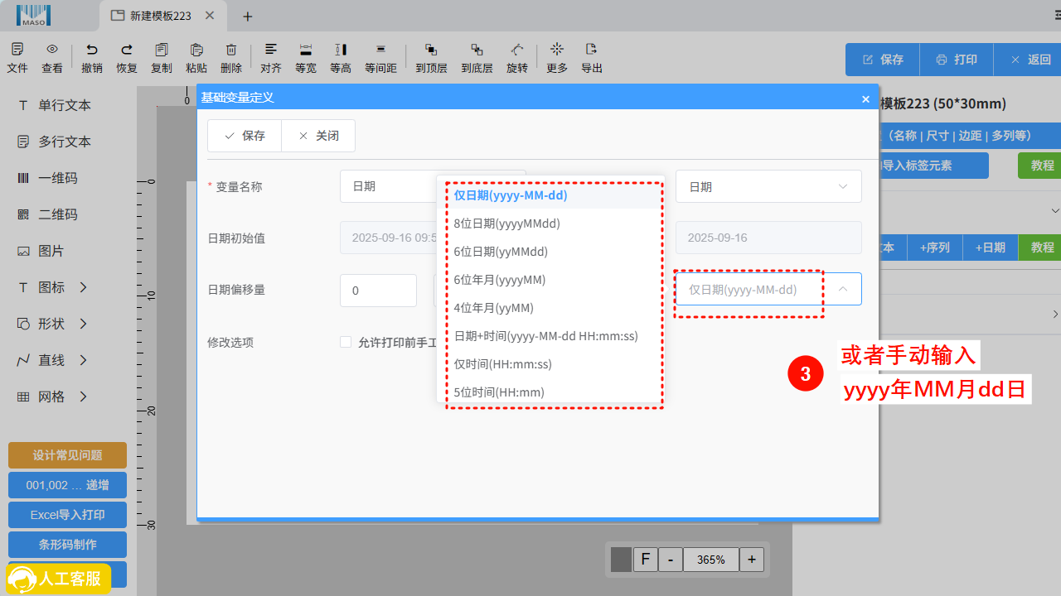Click the Export (导出) toolbar icon
The height and width of the screenshot is (596, 1061).
[591, 50]
